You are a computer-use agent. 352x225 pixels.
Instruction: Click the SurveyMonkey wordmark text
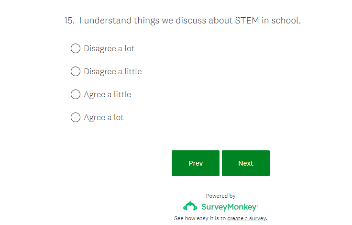230,207
